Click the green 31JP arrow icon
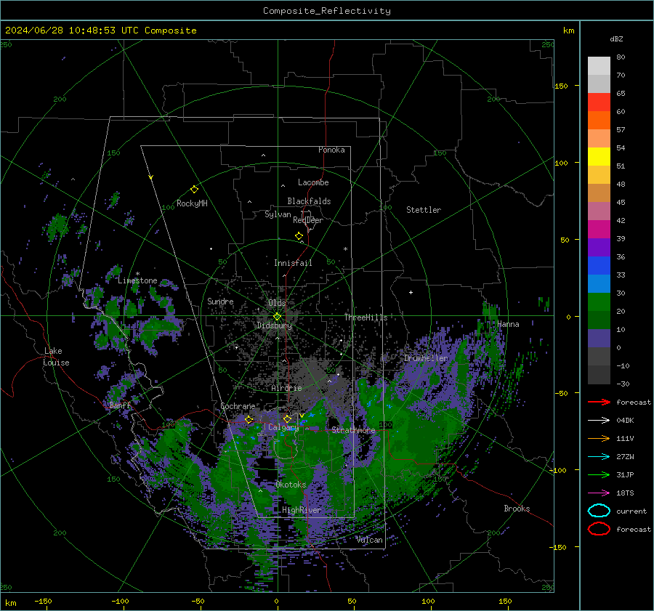The width and height of the screenshot is (654, 611). [x=599, y=474]
